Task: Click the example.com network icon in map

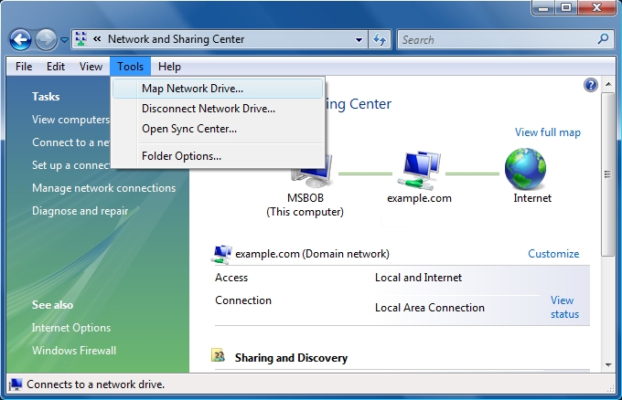Action: (419, 170)
